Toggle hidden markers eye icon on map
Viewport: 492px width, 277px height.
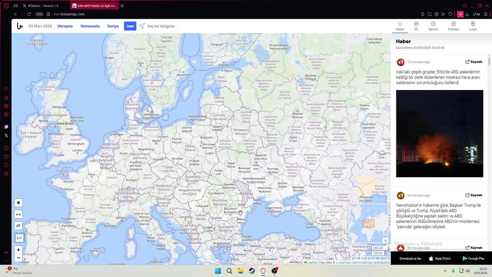pyautogui.click(x=18, y=226)
